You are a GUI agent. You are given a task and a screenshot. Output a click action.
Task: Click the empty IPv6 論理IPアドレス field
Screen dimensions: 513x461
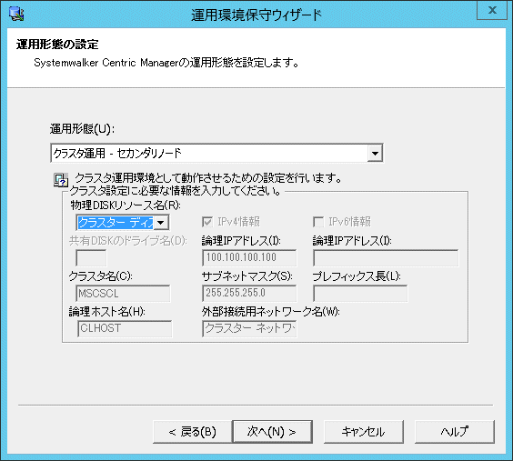click(x=386, y=258)
